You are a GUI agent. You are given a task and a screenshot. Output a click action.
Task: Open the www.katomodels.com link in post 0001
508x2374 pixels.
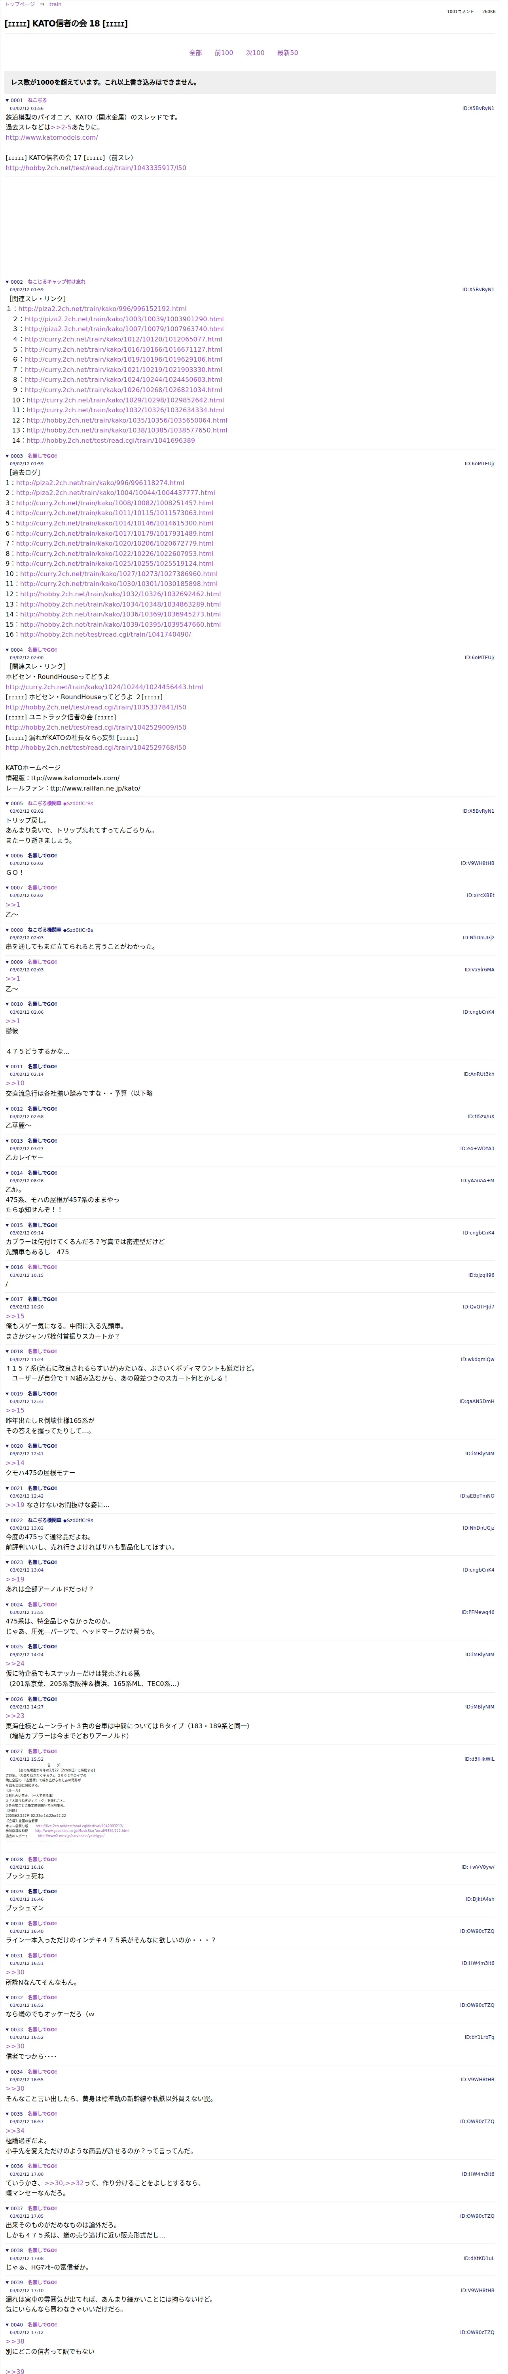coord(51,137)
